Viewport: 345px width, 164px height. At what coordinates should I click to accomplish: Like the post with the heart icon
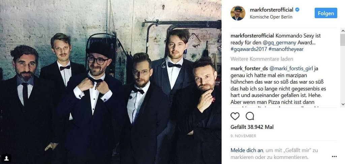point(235,116)
